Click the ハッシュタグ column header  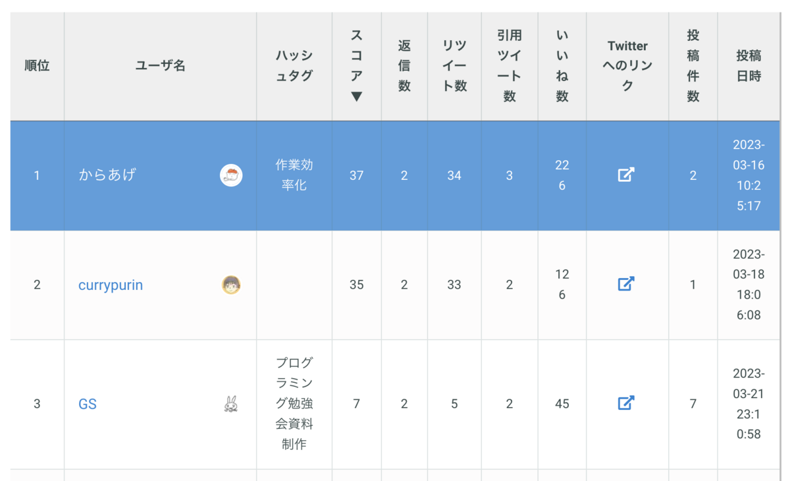(294, 66)
